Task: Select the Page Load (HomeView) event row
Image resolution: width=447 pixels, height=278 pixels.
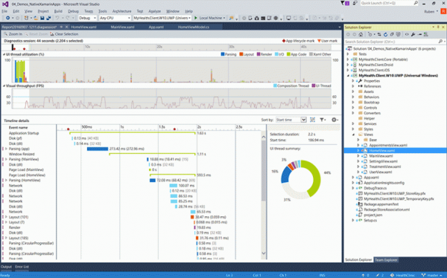Action: tap(27, 175)
